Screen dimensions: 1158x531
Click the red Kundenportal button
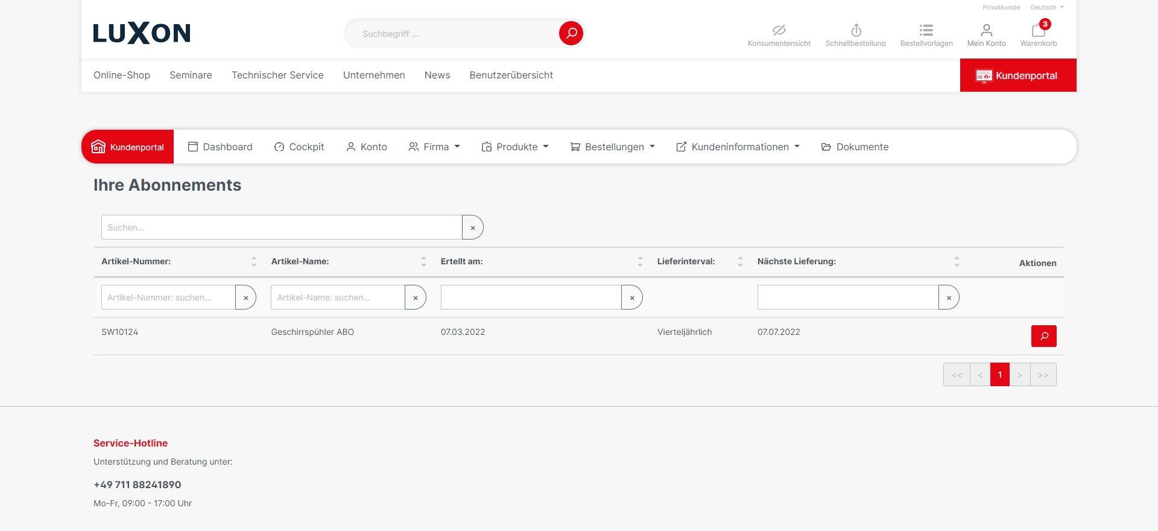point(1017,75)
